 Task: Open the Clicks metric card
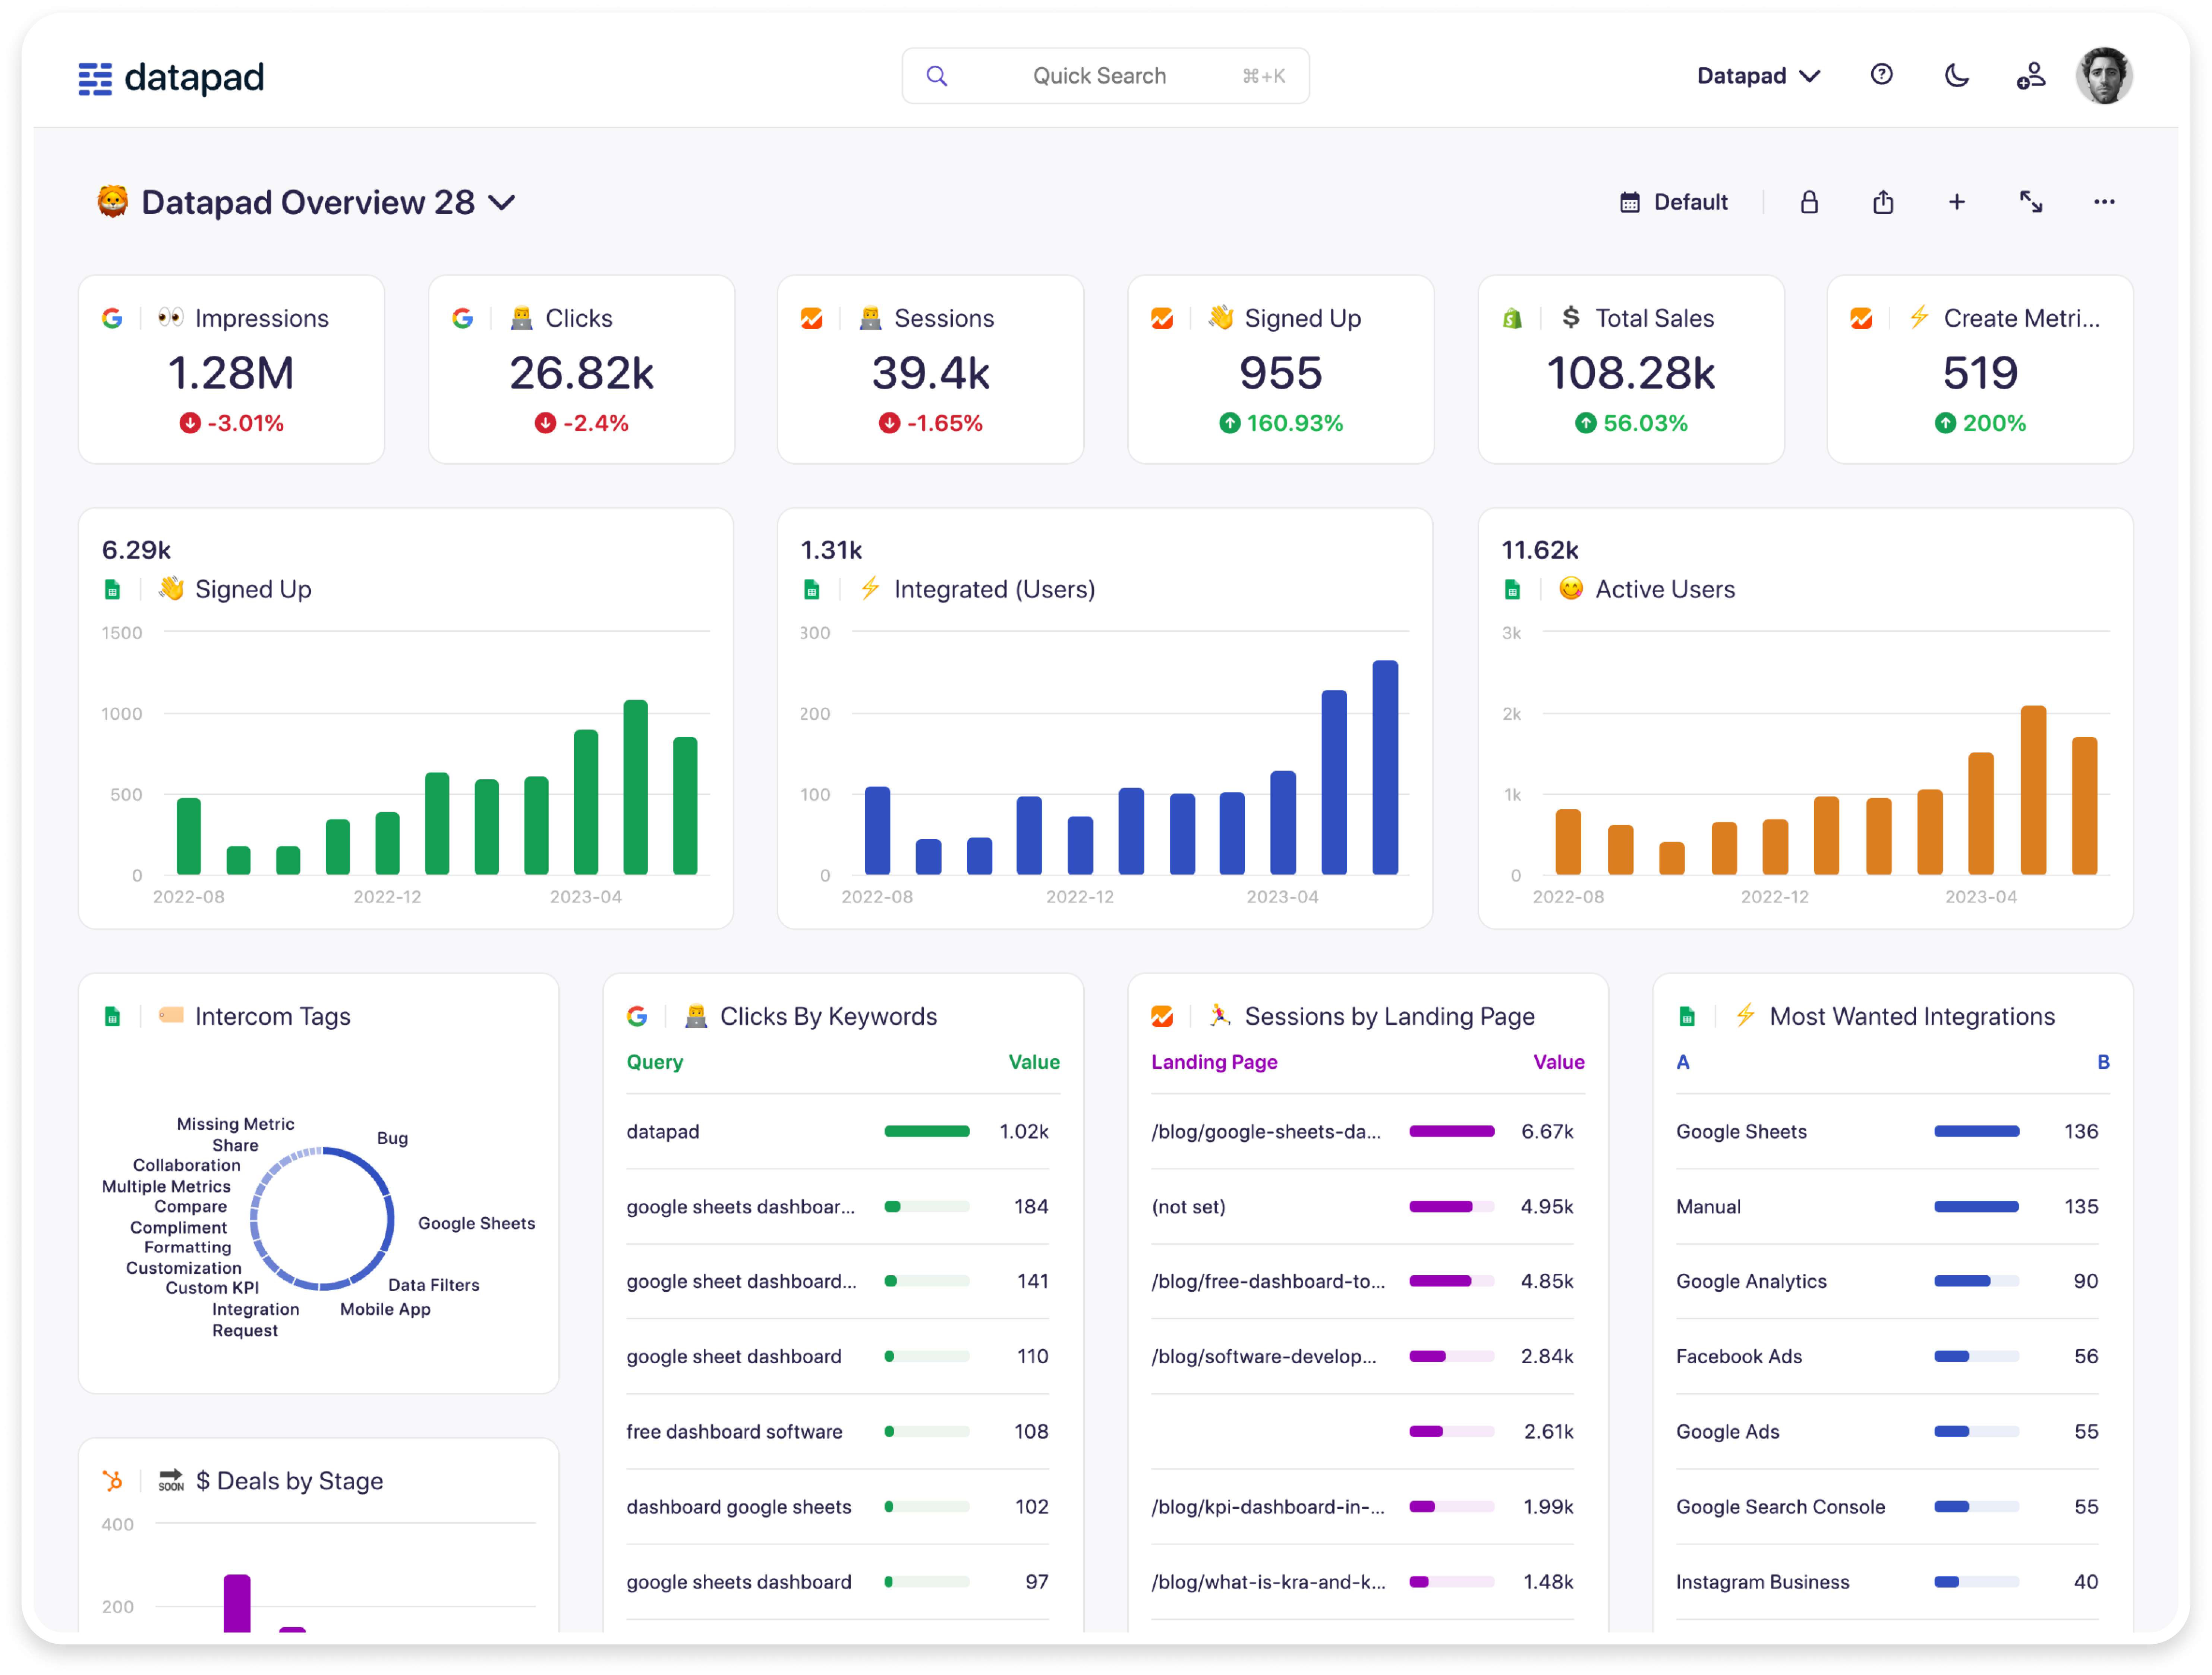(x=581, y=369)
